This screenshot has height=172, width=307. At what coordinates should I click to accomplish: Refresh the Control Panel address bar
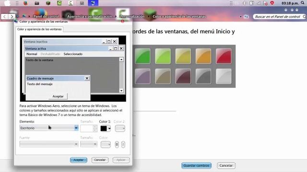click(x=246, y=17)
